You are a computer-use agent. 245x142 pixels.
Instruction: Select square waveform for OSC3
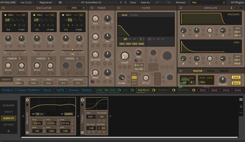click(x=70, y=20)
